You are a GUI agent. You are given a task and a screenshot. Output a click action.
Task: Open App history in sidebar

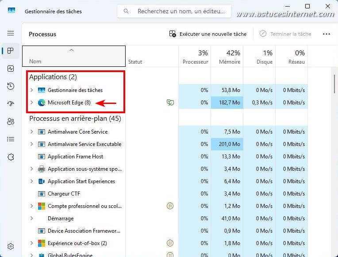11,86
